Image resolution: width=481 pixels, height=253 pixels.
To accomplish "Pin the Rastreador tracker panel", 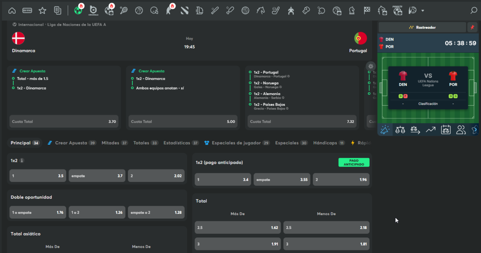I will (x=473, y=27).
